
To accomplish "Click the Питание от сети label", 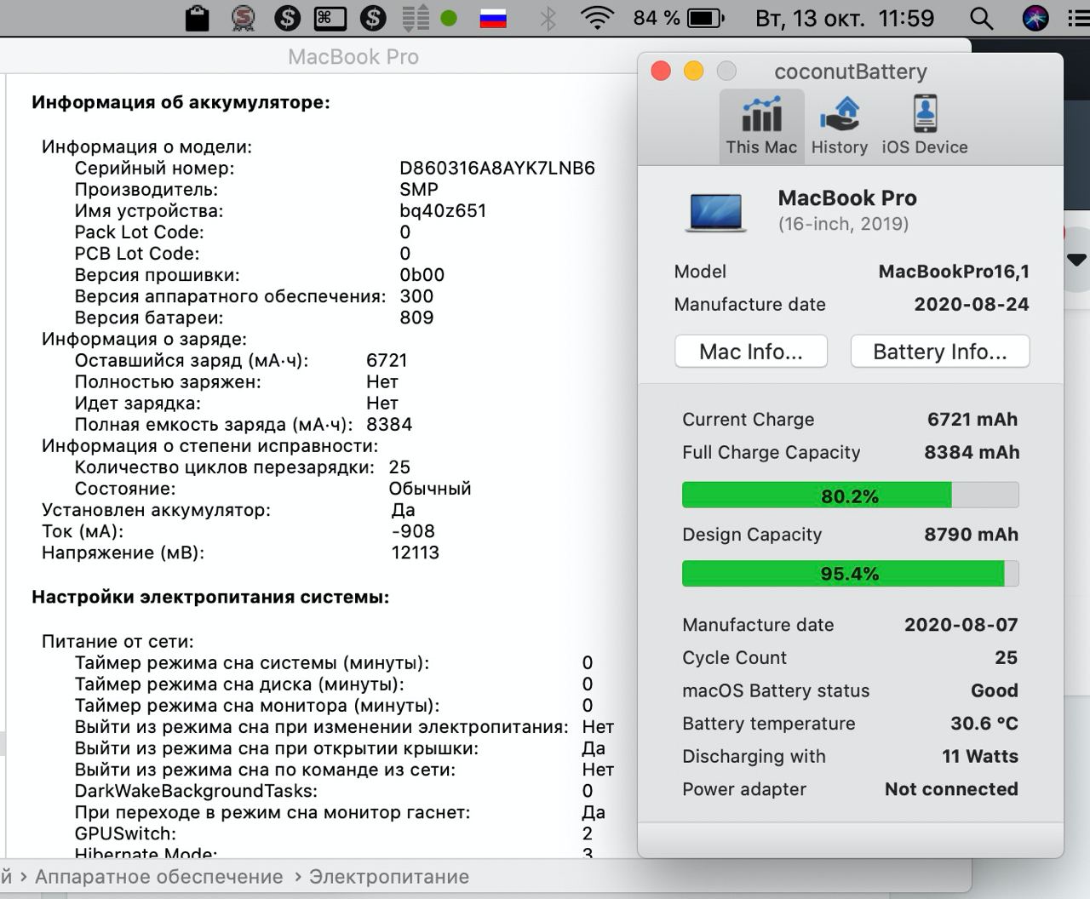I will [118, 641].
